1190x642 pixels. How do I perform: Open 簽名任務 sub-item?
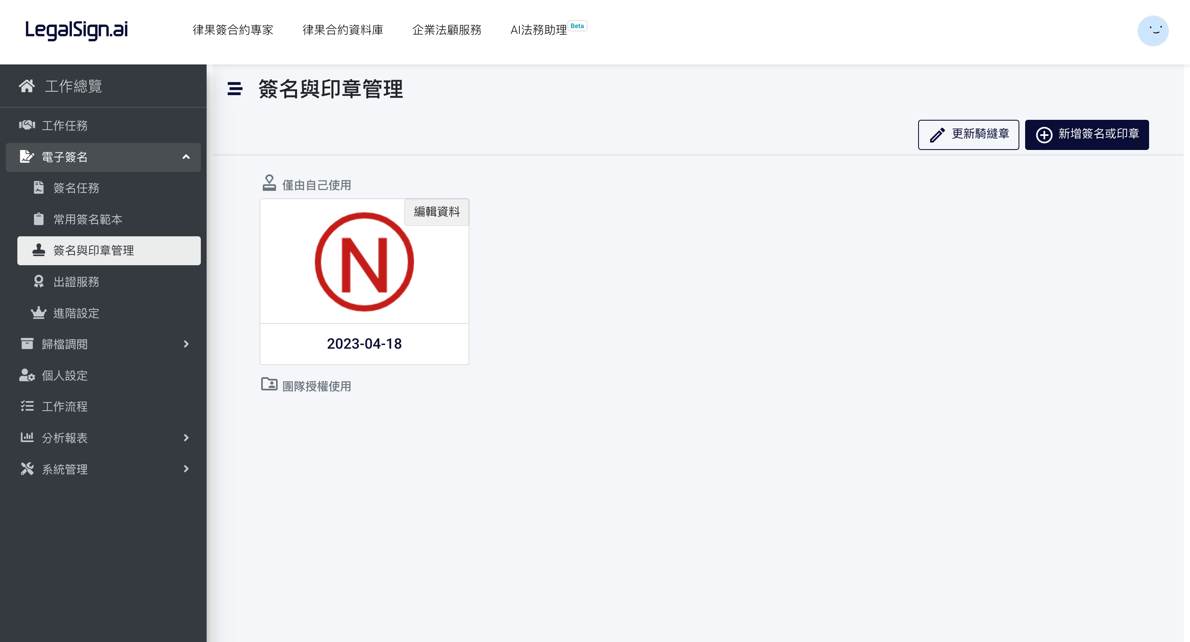click(76, 188)
